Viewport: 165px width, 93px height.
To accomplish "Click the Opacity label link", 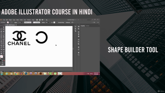I will (43, 22).
